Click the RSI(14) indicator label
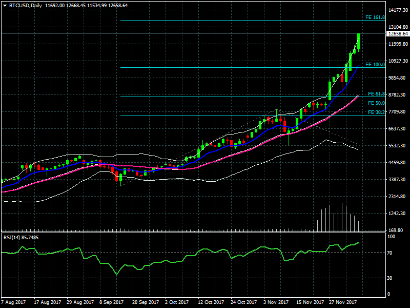 click(21, 237)
